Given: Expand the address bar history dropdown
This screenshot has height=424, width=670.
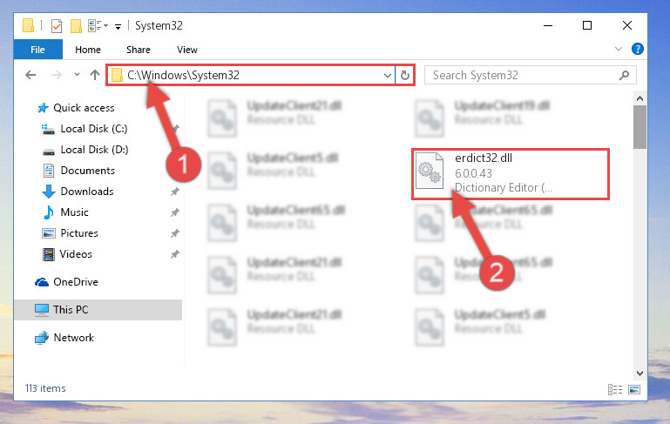Looking at the screenshot, I should 387,76.
